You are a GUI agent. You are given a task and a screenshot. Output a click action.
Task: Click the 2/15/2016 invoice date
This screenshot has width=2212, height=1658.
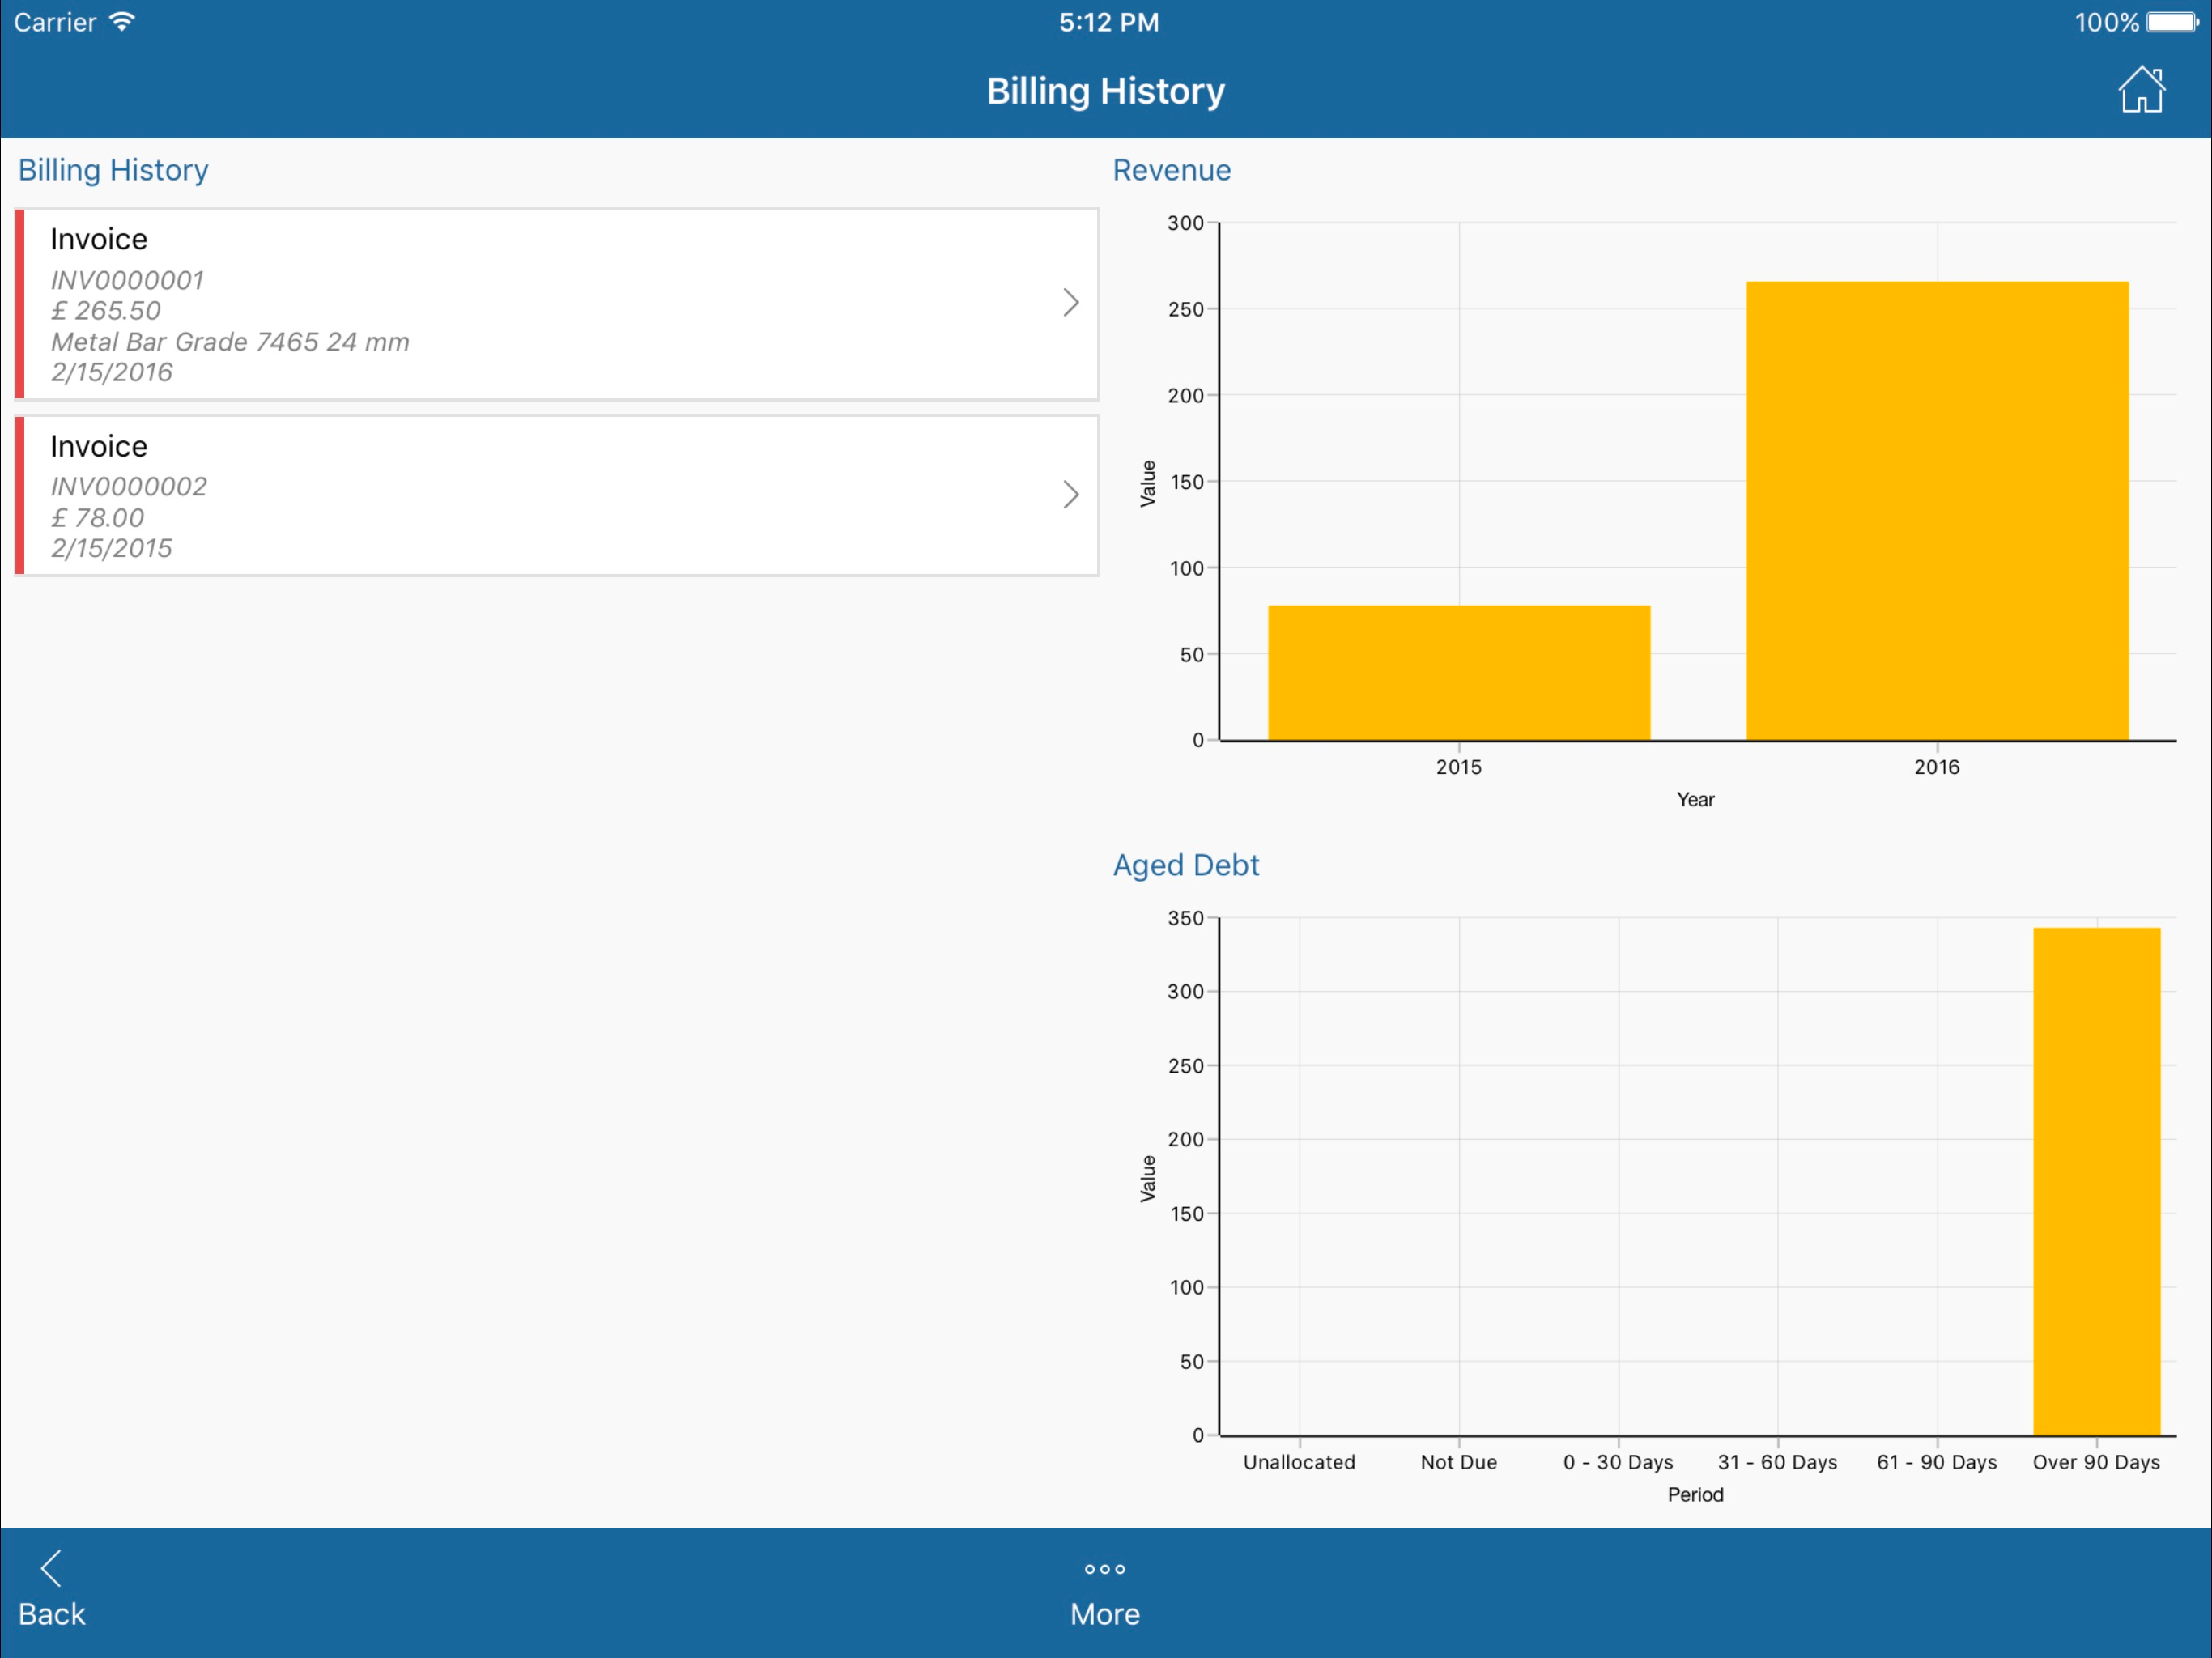[112, 373]
